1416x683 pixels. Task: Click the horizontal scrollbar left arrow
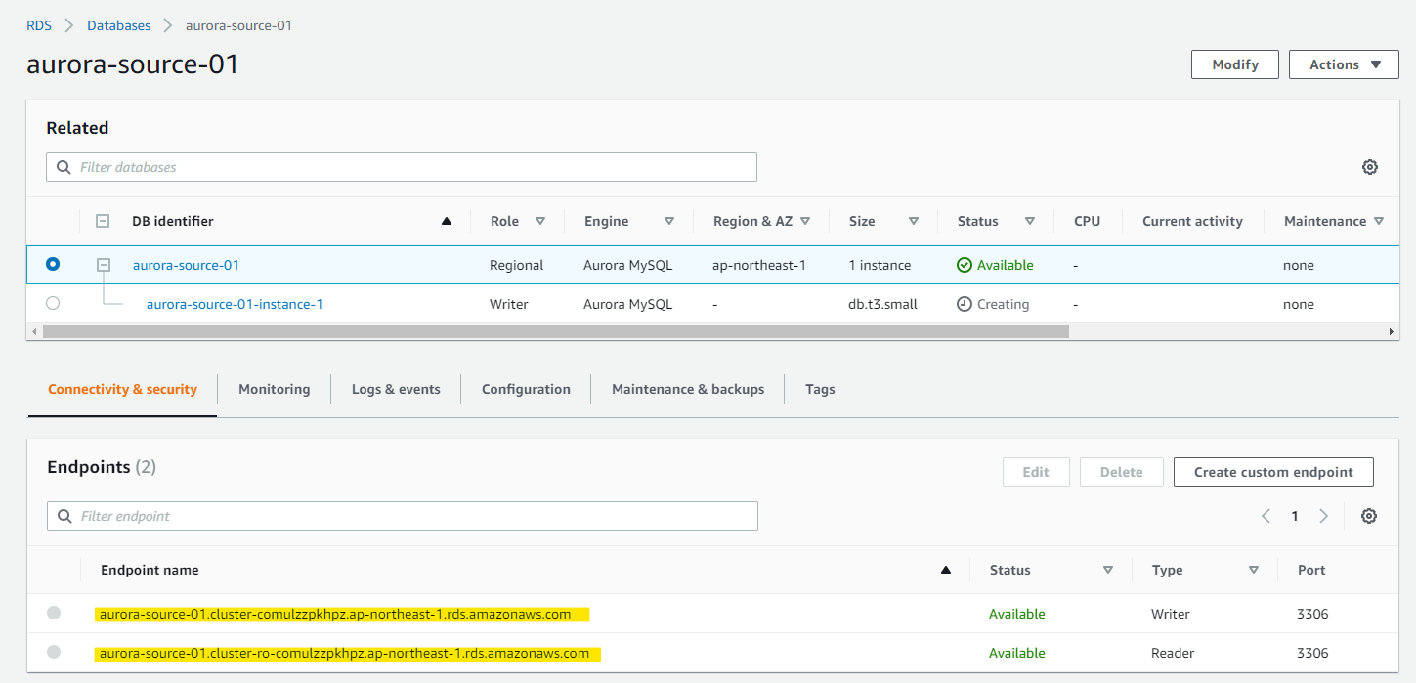pos(34,332)
